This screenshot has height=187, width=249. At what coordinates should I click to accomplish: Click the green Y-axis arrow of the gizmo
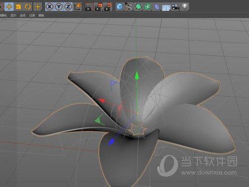pyautogui.click(x=137, y=76)
